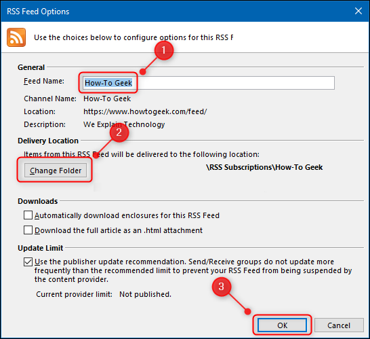
Task: Click the red step 1 marker
Action: (164, 50)
